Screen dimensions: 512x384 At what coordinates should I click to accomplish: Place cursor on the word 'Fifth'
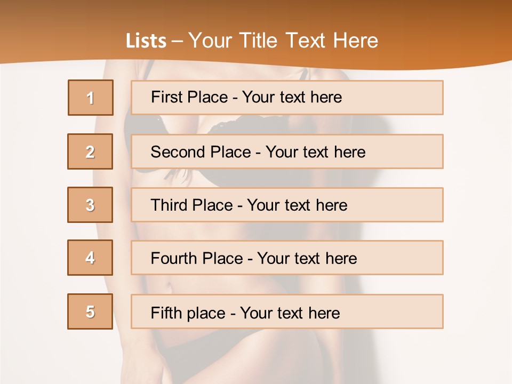(166, 313)
